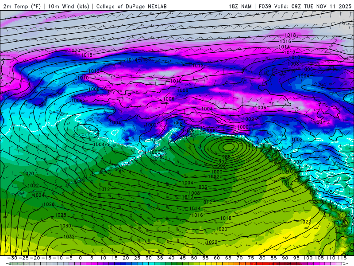Click the 15 value on the temperature scale
The image size is (354, 266).
[115, 258]
